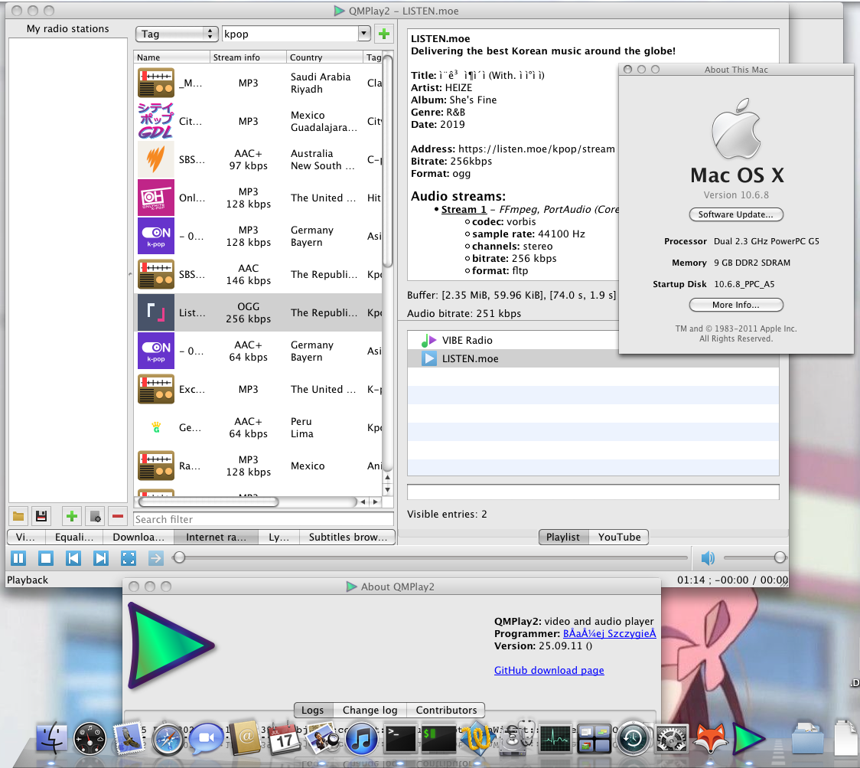Open the programmer name link in About QMPlay2

point(609,633)
